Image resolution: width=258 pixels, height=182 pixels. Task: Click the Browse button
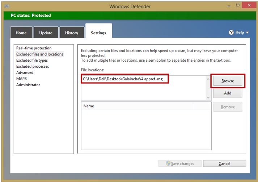[228, 81]
